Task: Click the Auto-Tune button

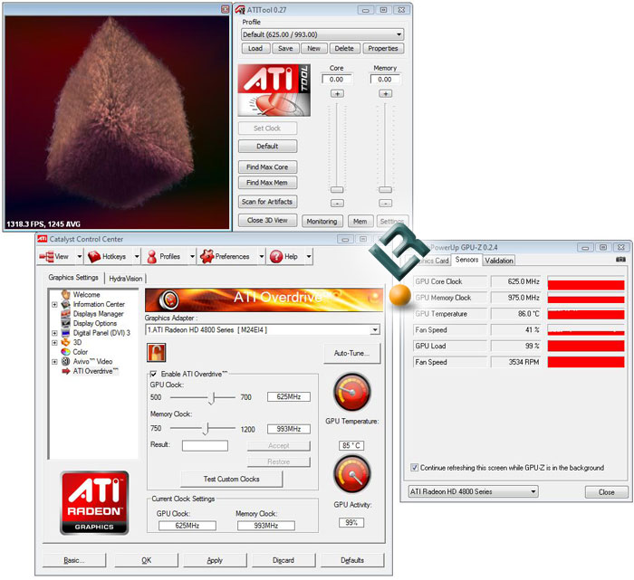Action: click(x=351, y=354)
